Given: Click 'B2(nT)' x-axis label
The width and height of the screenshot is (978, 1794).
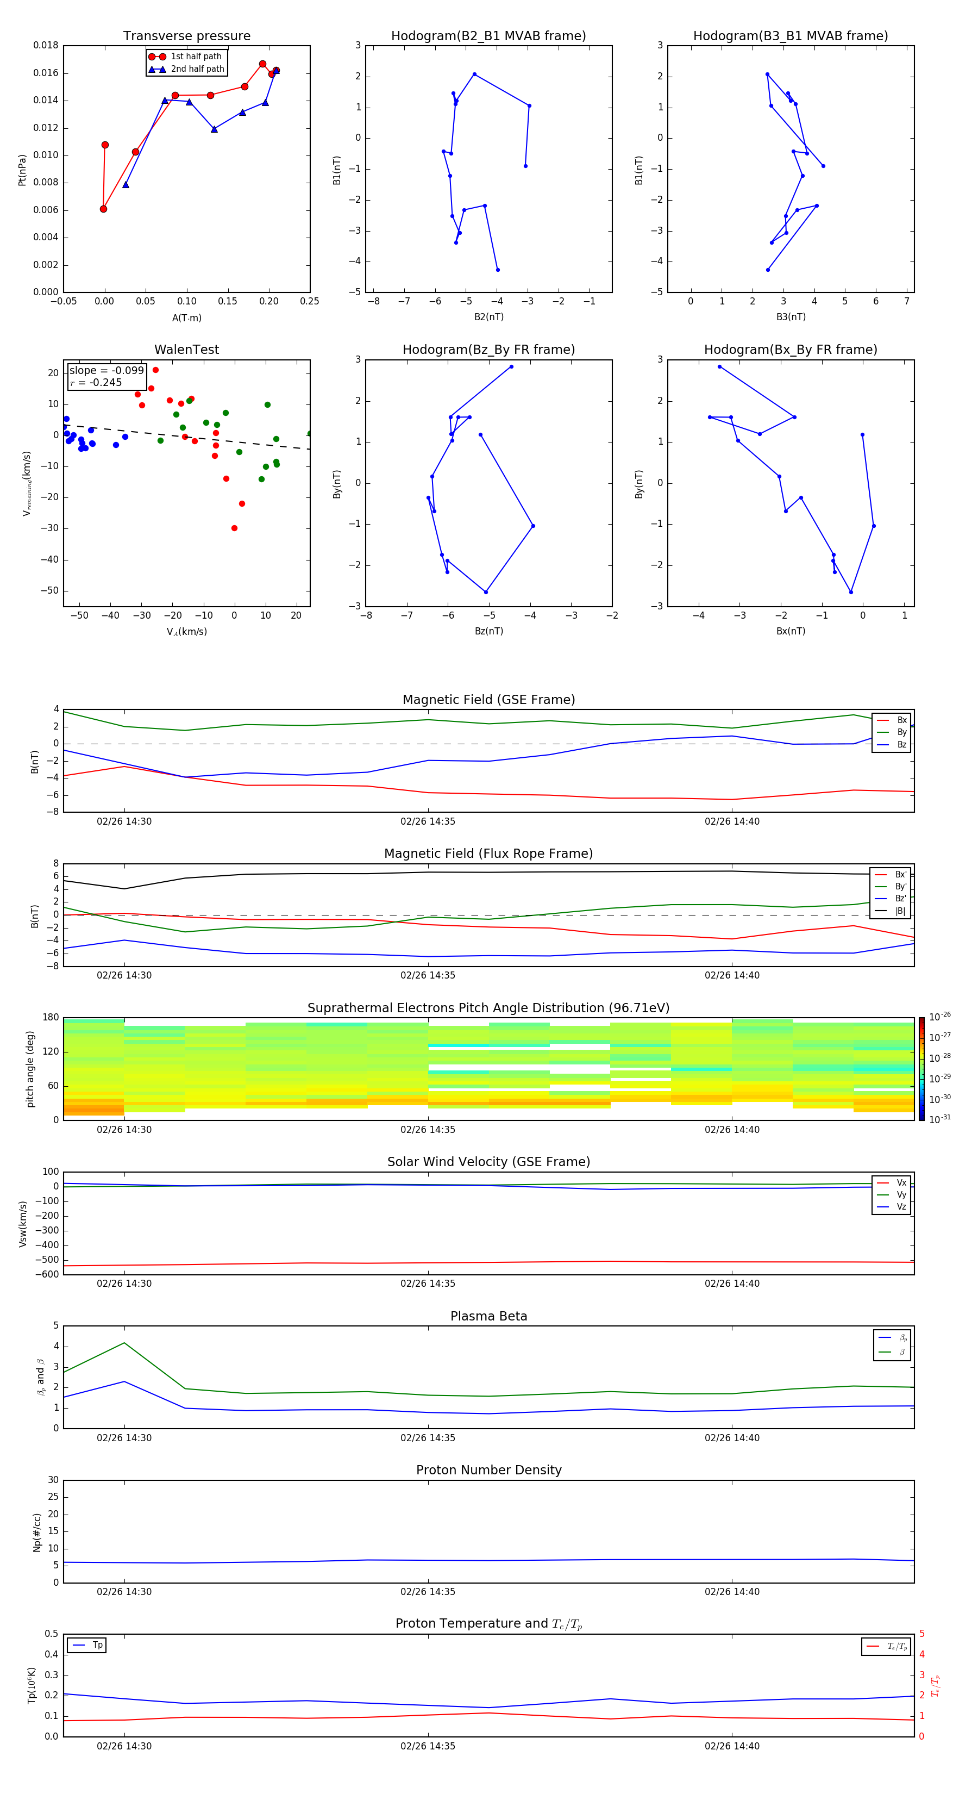Looking at the screenshot, I should coord(488,317).
